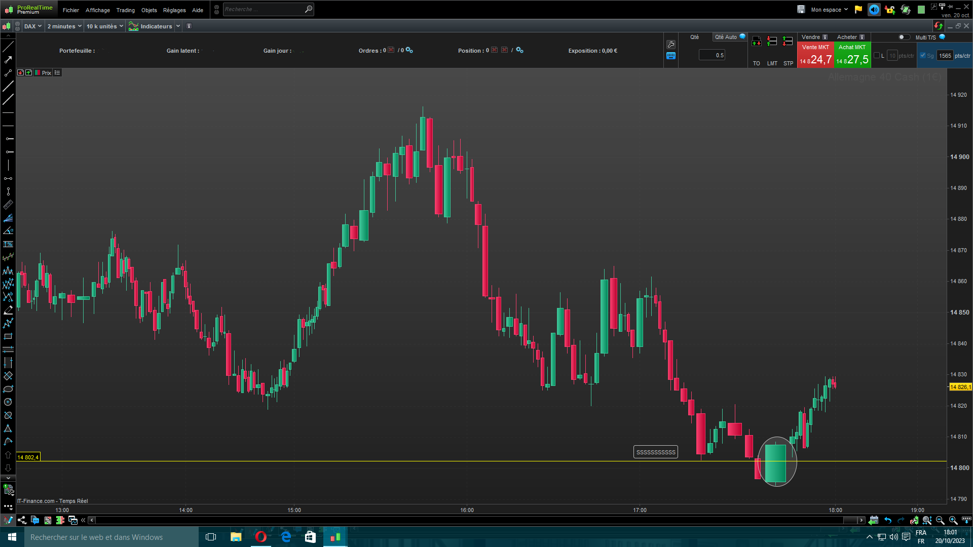
Task: Toggle the Multi T/S switch
Action: pyautogui.click(x=904, y=37)
